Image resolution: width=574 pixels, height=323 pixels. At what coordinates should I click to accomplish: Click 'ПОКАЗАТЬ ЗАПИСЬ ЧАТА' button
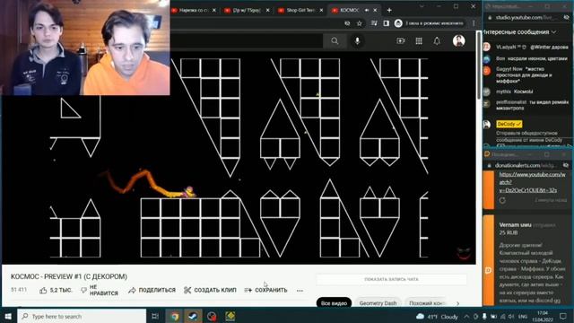pos(391,279)
